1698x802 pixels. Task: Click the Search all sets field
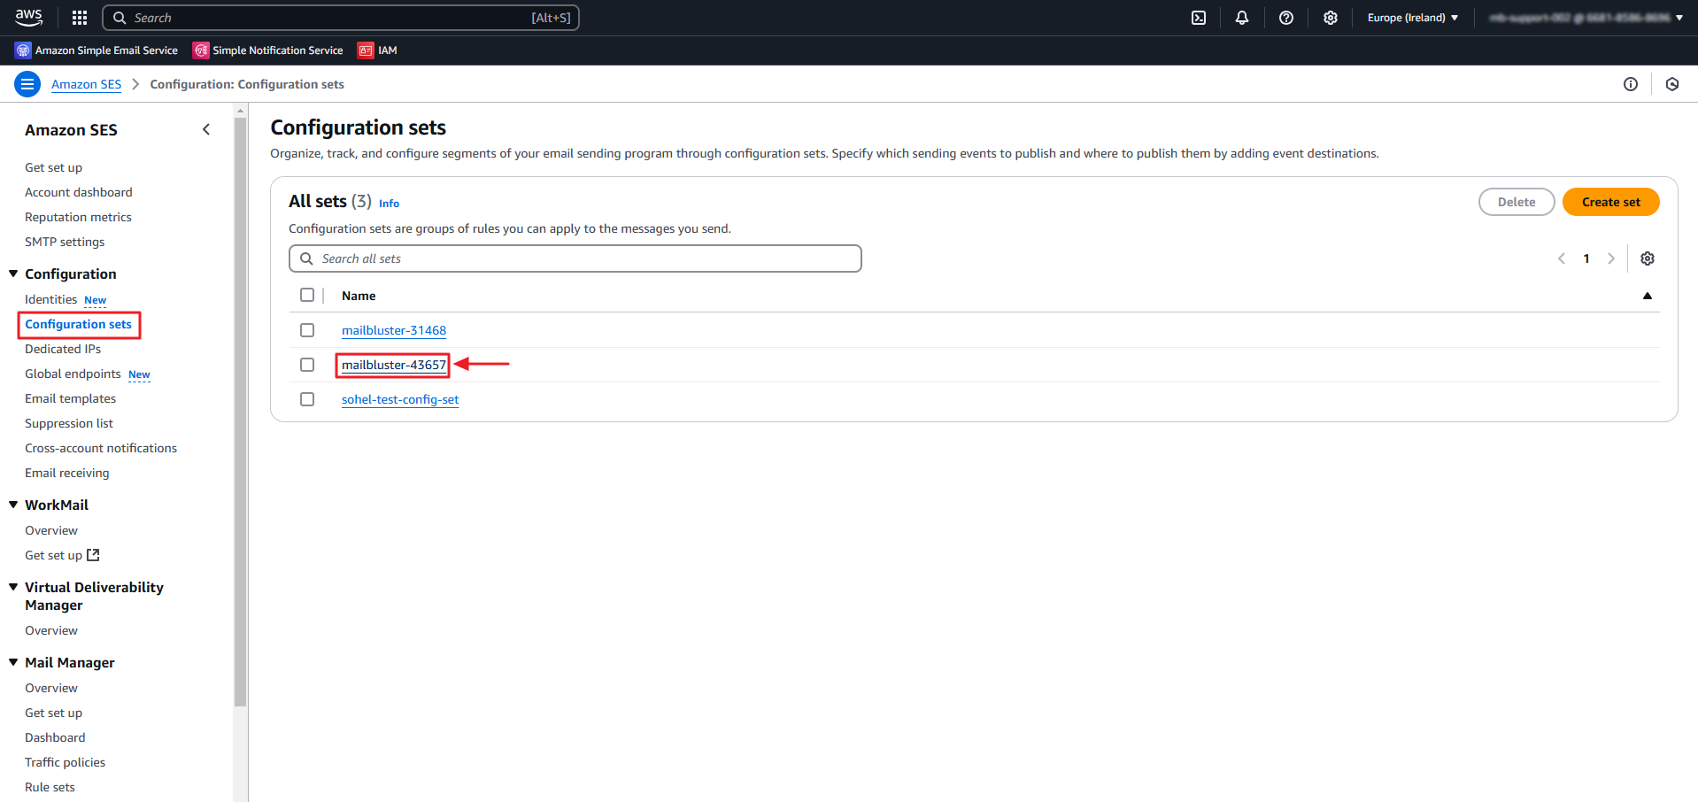(x=575, y=258)
